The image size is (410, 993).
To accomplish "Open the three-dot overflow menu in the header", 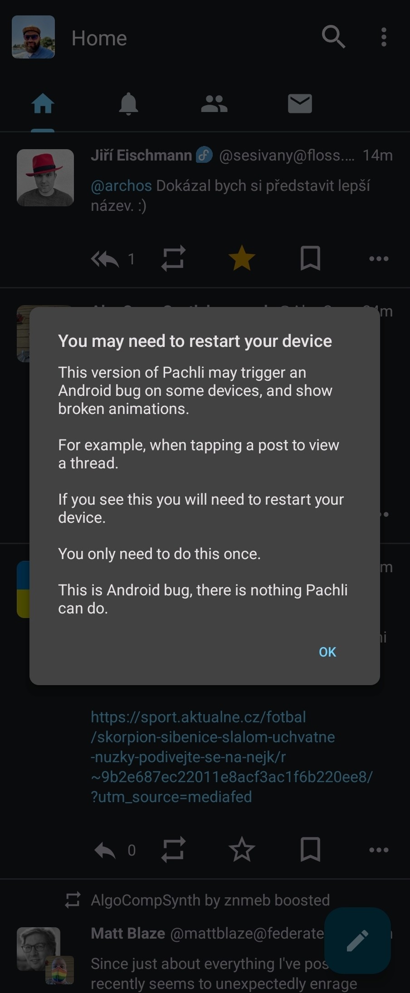I will pos(384,37).
